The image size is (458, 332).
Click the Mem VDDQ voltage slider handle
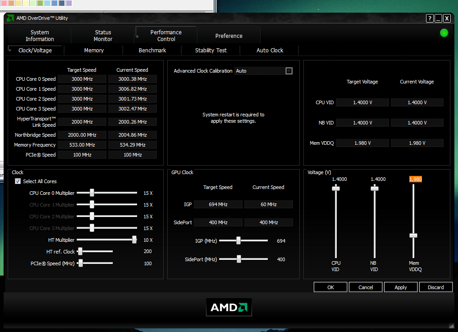[x=413, y=235]
